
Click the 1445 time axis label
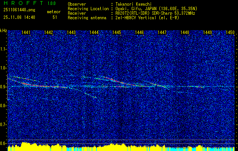[x=117, y=32]
